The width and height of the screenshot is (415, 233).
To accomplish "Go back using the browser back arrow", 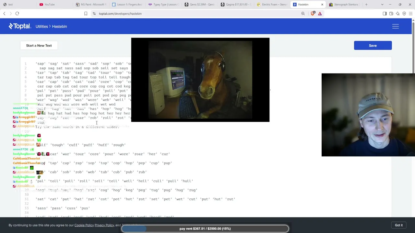I will [x=4, y=14].
